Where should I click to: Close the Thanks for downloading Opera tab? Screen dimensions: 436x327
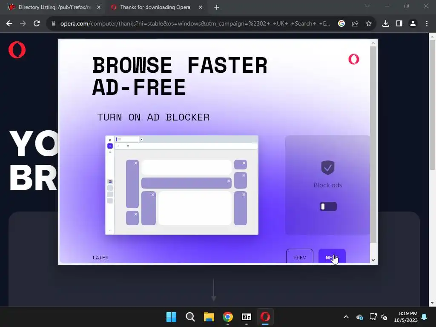201,7
